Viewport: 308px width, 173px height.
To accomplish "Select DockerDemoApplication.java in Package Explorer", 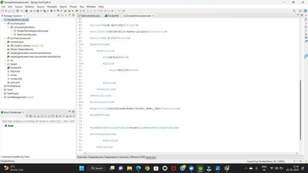I will [32, 31].
